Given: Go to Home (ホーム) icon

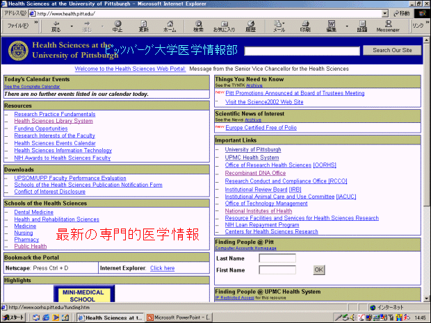Looking at the screenshot, I should [x=170, y=26].
